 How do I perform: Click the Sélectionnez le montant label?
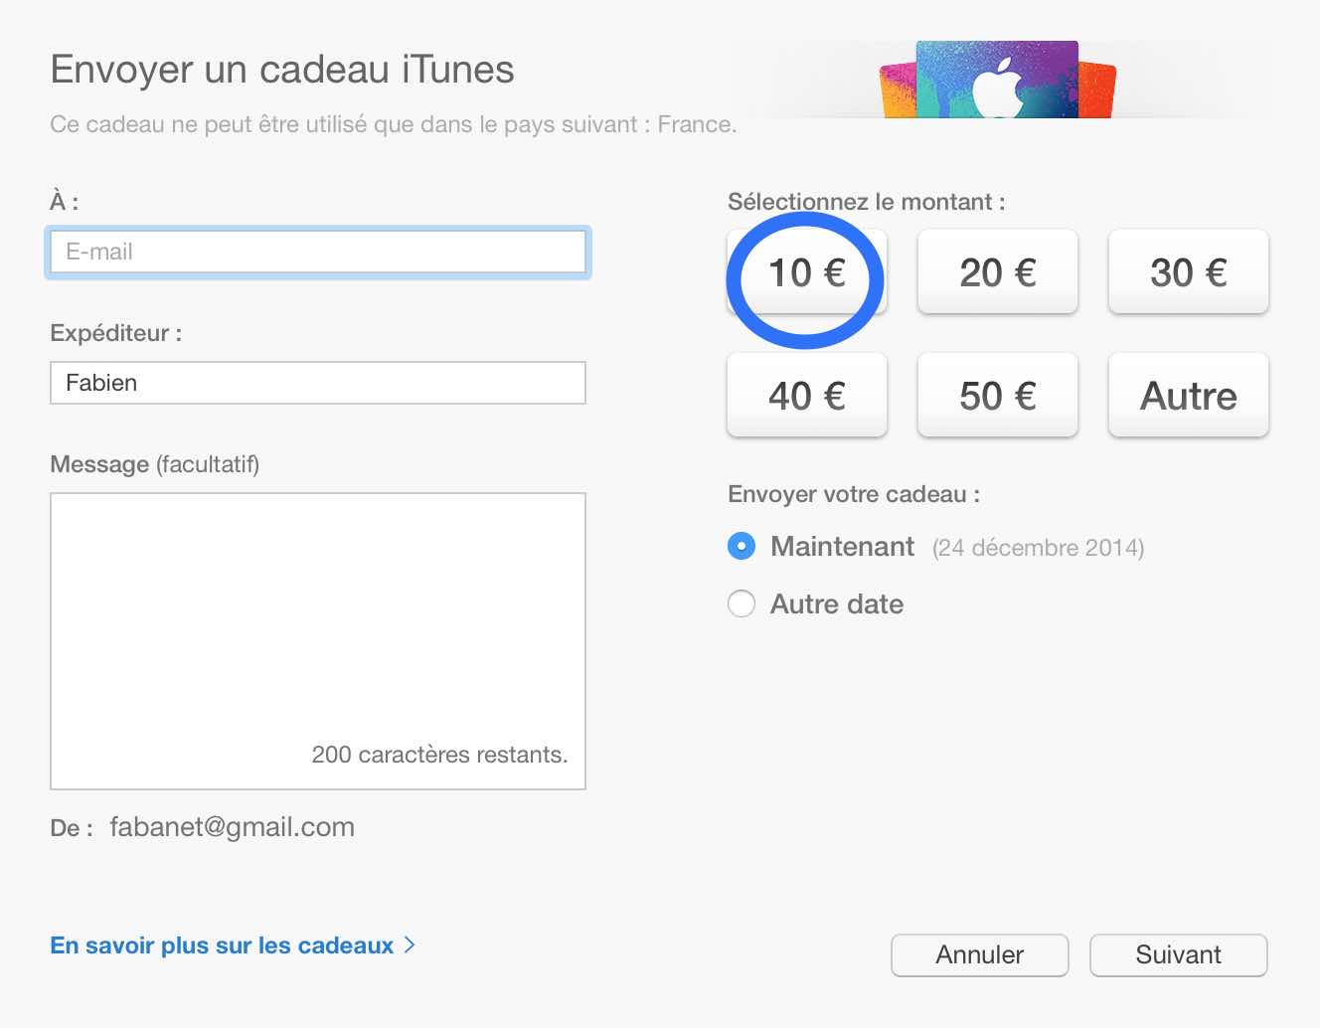tap(867, 202)
